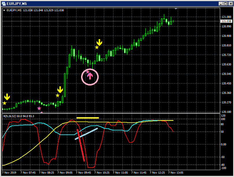Click the yellow star beside the 120.810 level
Screen dimensions: 234x177
pos(97,47)
